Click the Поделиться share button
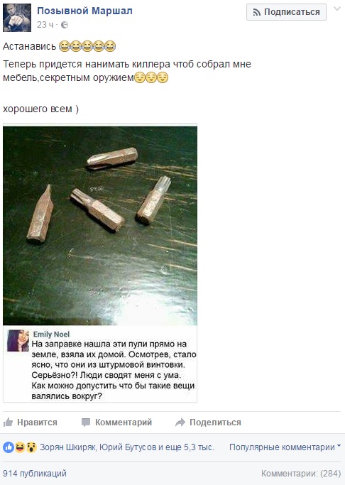Screen dimensions: 345x485 click(208, 423)
